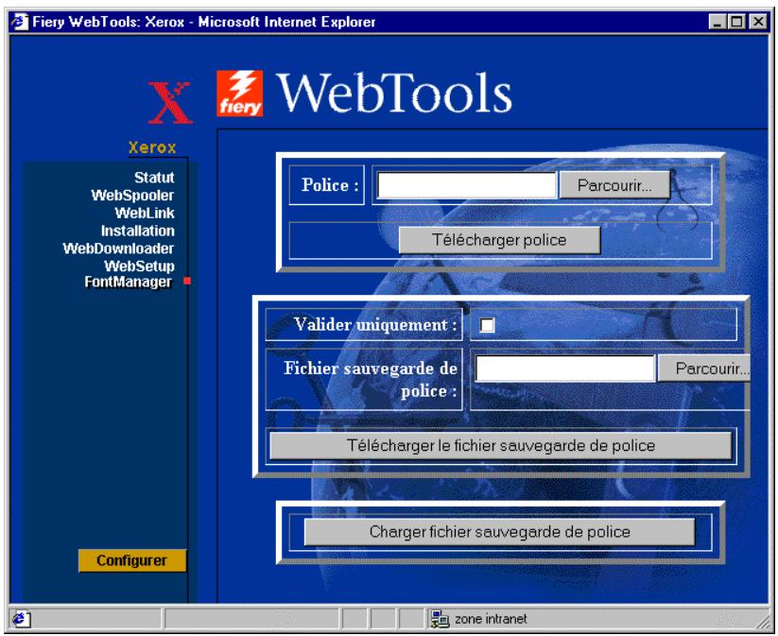
Task: Click the red FontManager selection marker
Action: click(187, 282)
